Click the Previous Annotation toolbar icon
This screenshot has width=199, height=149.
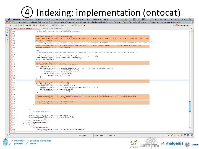75,25
